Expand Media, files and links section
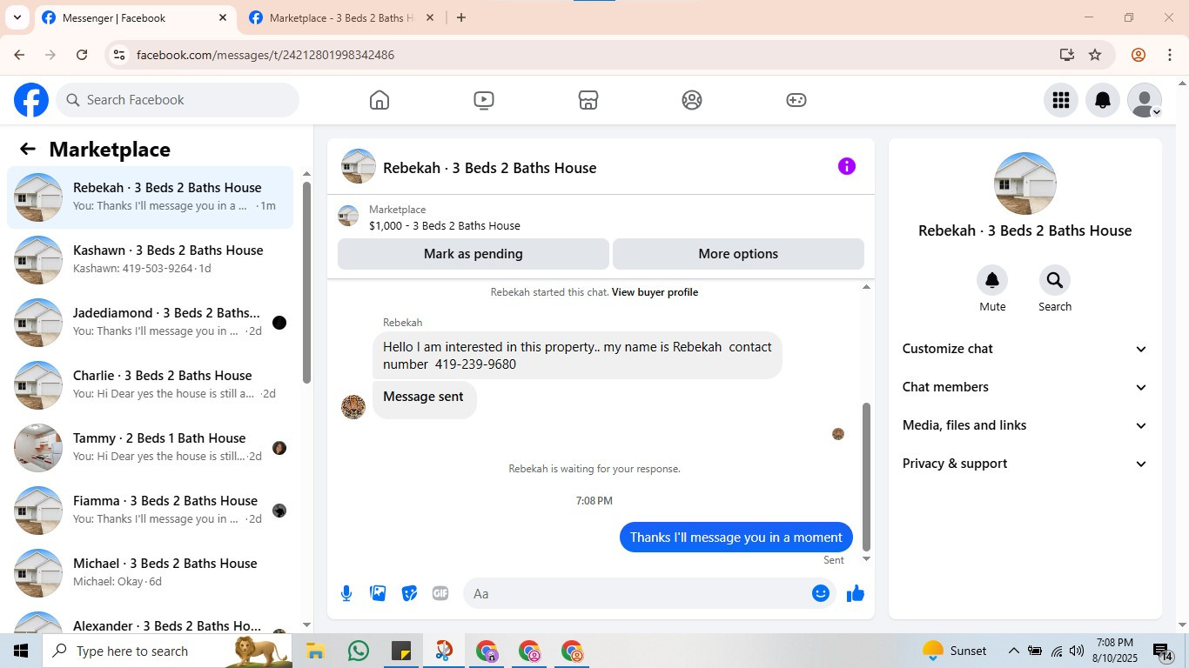The image size is (1189, 668). 1025,425
